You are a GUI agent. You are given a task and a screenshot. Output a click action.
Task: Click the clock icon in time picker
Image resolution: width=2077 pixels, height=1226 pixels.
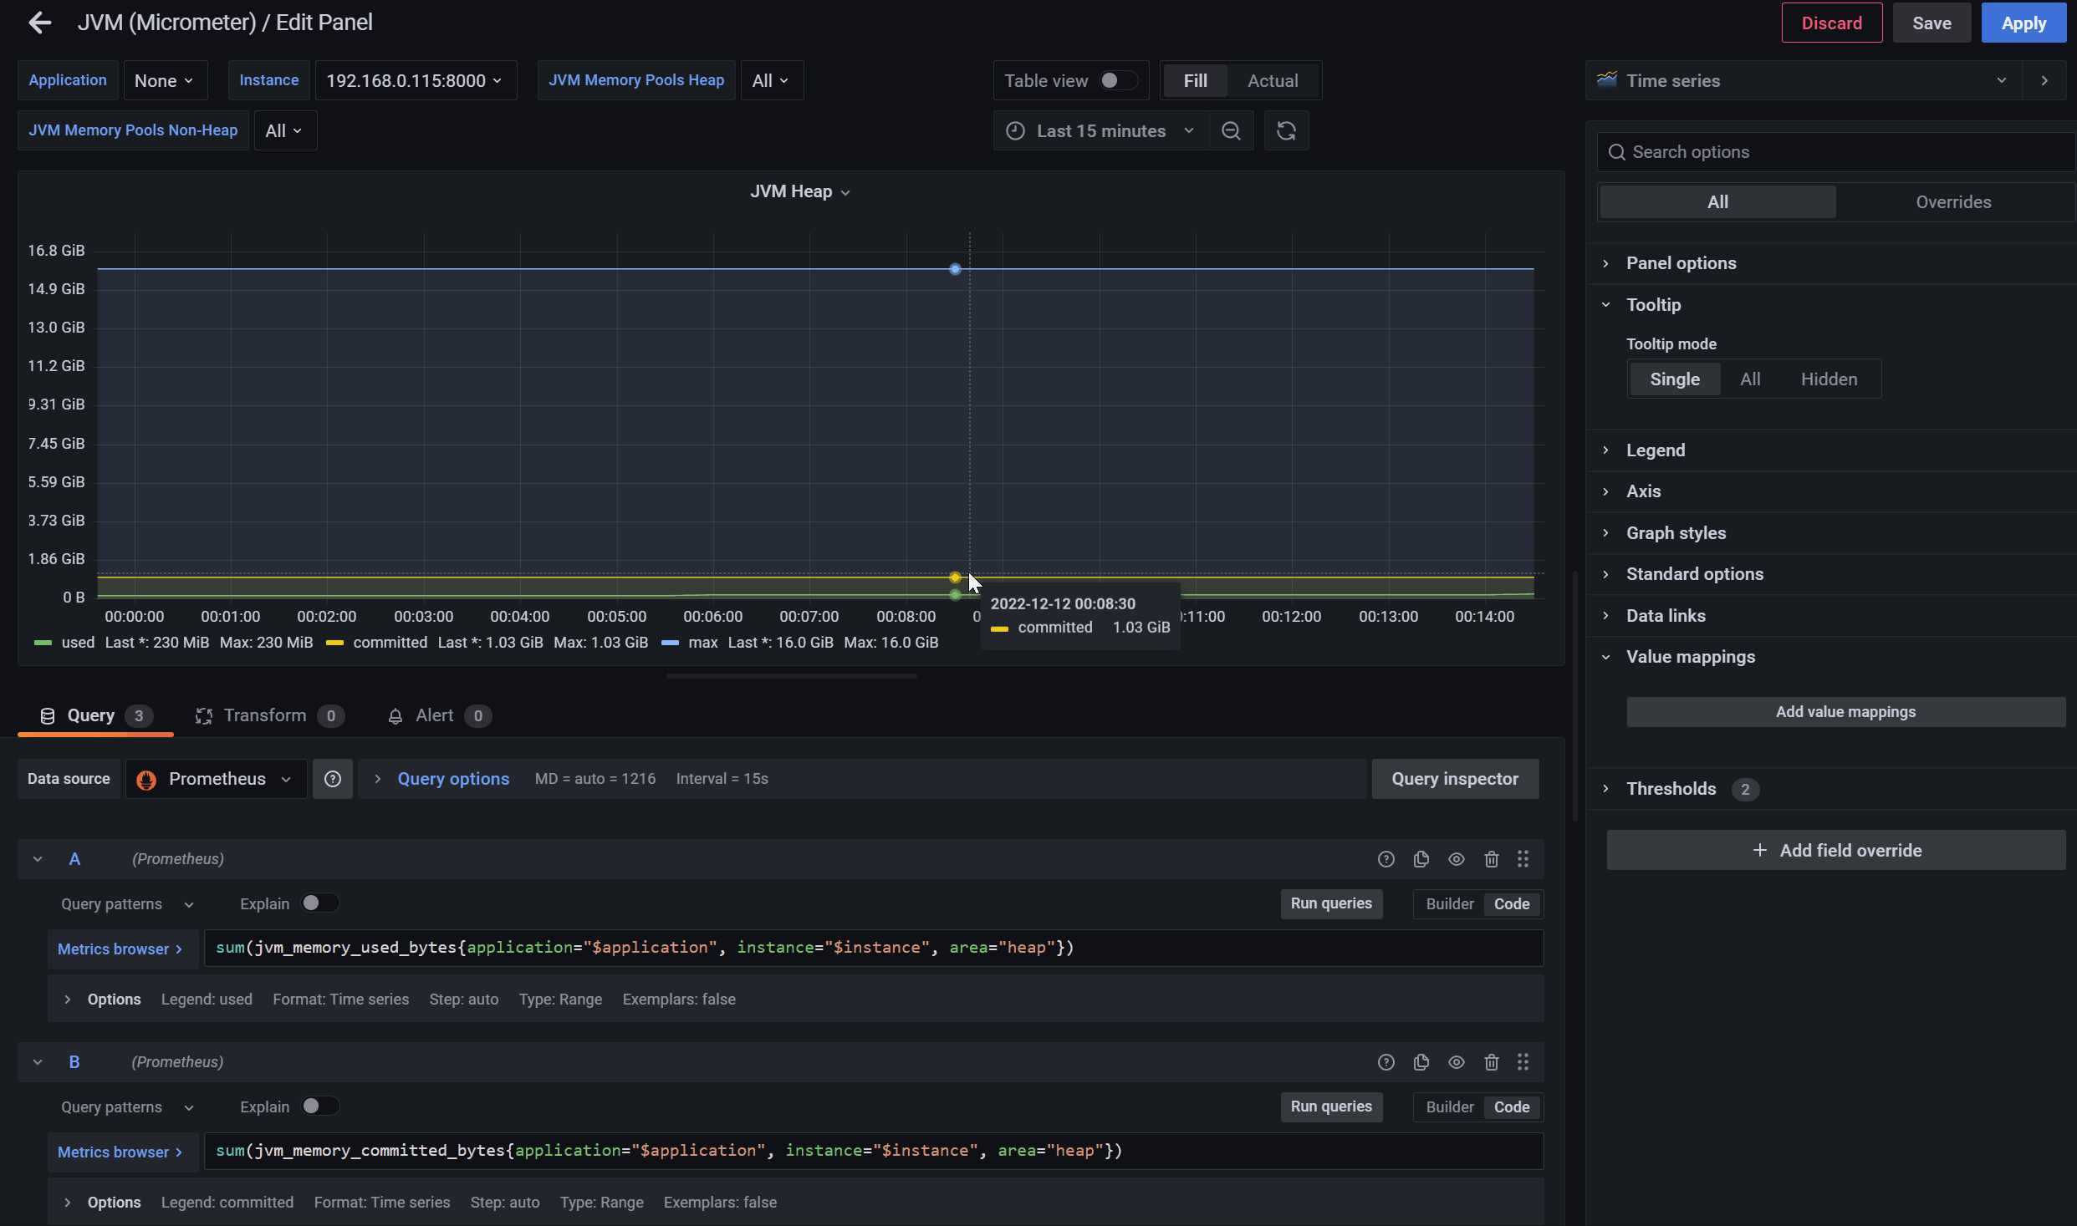1015,131
